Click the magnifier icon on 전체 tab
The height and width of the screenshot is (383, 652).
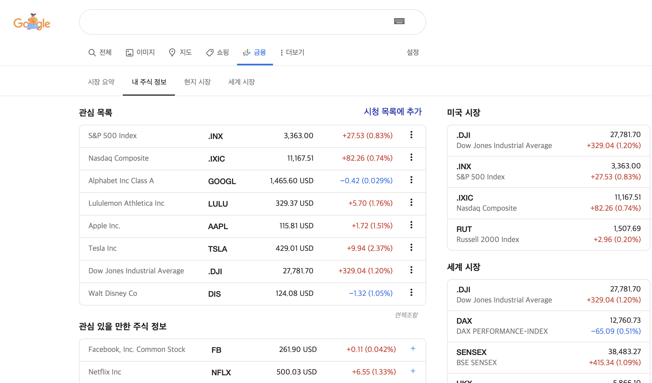tap(92, 52)
